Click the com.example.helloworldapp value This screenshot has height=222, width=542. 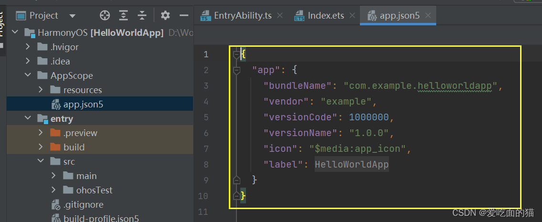420,85
